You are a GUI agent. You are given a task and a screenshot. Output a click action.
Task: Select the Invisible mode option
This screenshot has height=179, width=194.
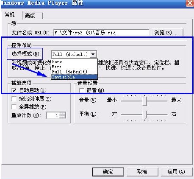coord(74,77)
